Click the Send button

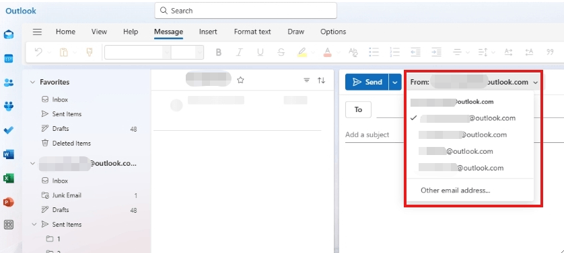click(x=367, y=82)
